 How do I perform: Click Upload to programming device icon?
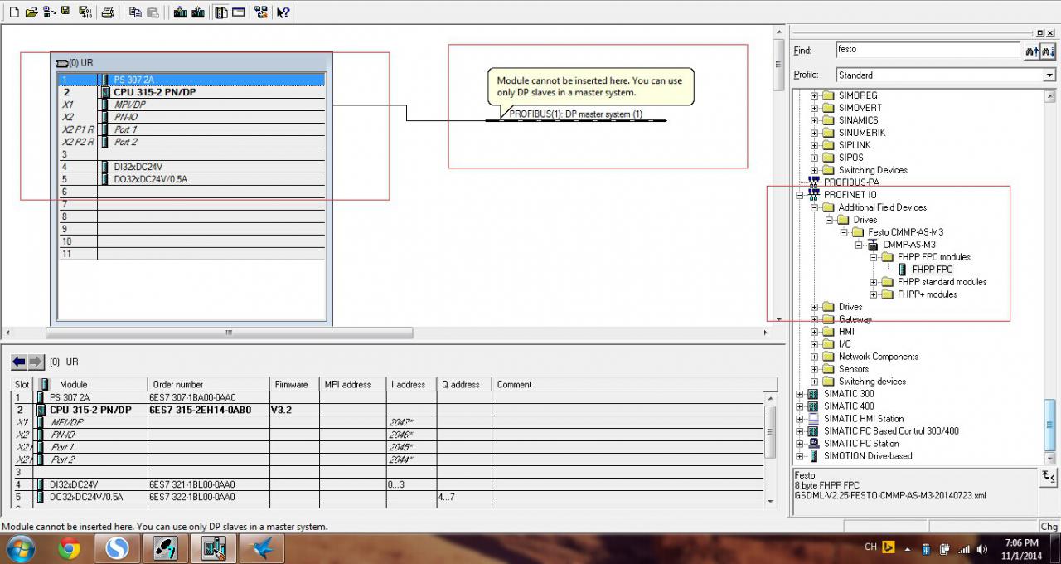pyautogui.click(x=198, y=12)
